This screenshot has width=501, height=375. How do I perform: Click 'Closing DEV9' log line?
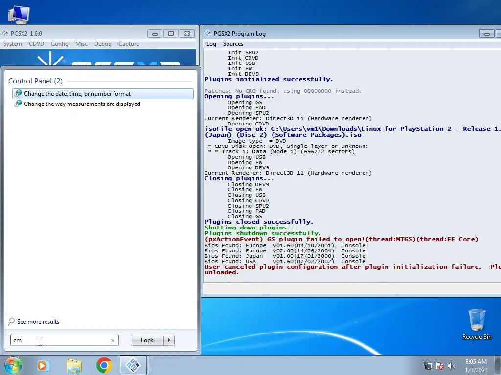pos(248,184)
